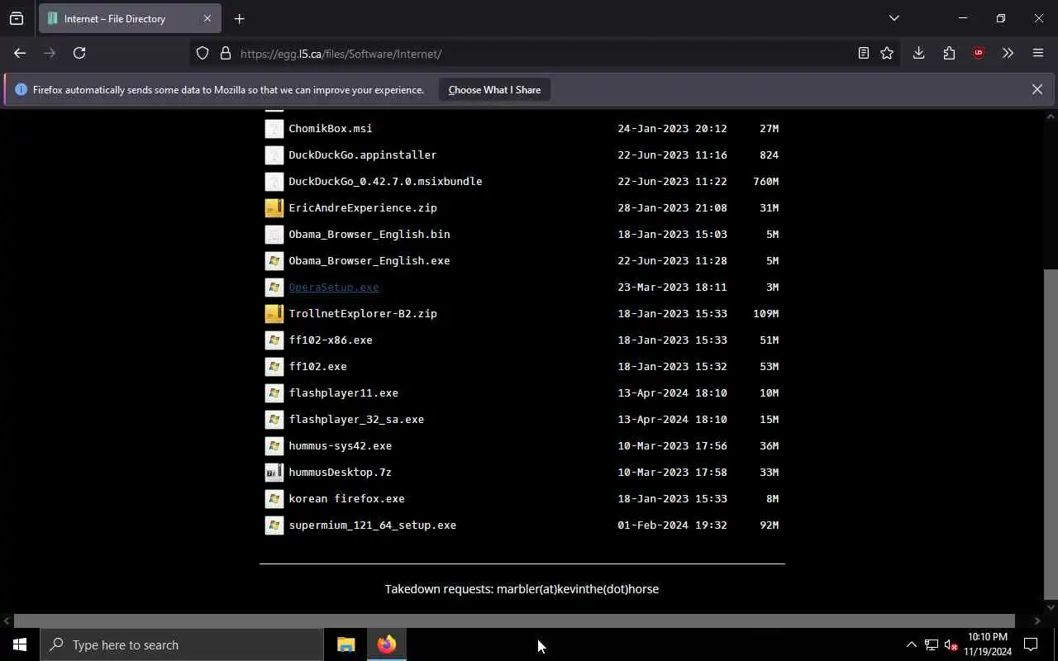
Task: Click the muted volume tray icon
Action: [951, 645]
